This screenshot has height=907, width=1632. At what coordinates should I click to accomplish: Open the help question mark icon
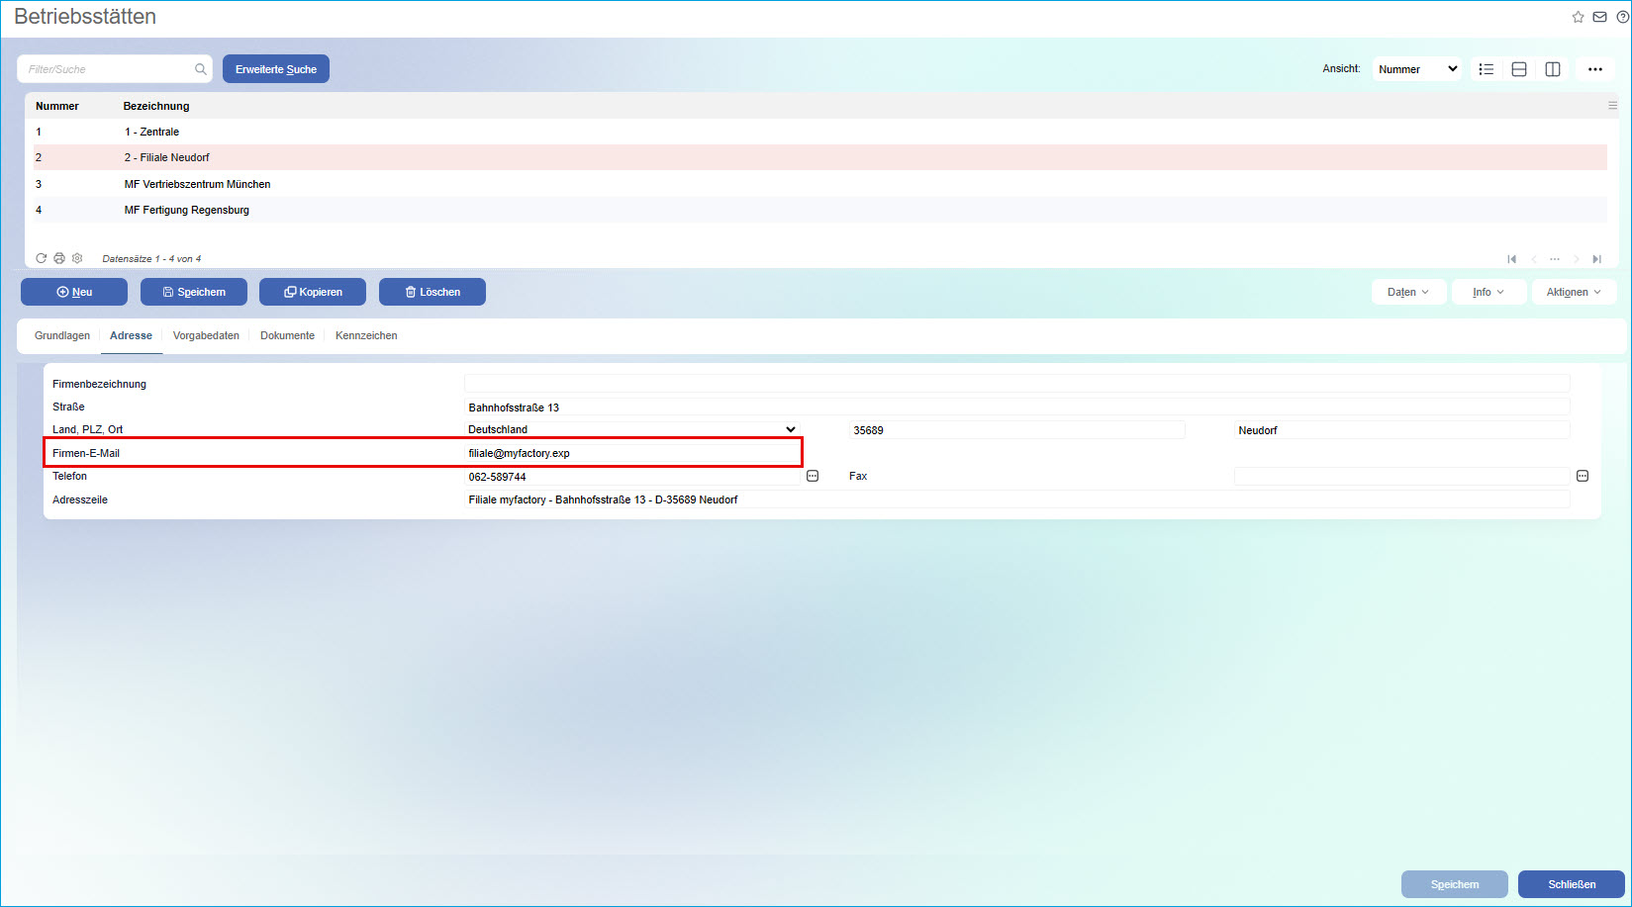pyautogui.click(x=1622, y=17)
